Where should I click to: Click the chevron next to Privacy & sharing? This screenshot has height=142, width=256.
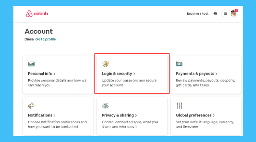(x=136, y=115)
